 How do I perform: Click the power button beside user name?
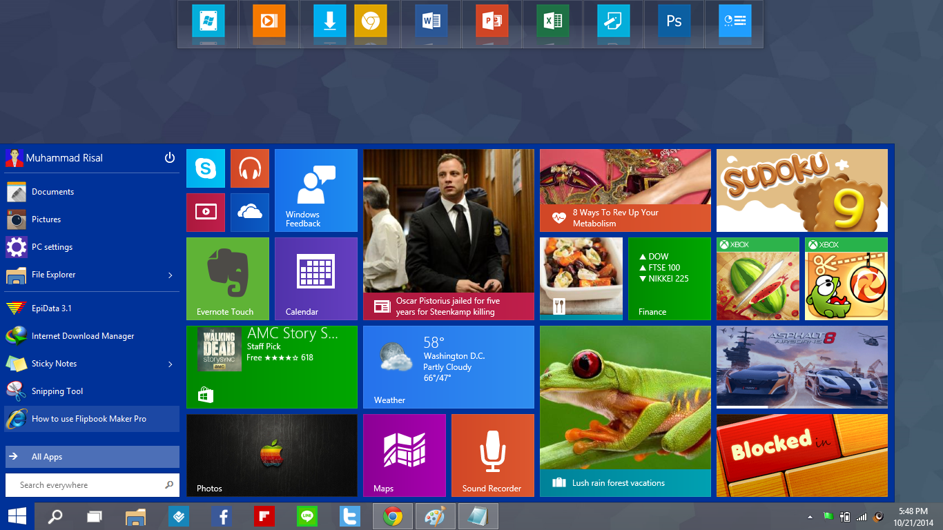[x=170, y=158]
